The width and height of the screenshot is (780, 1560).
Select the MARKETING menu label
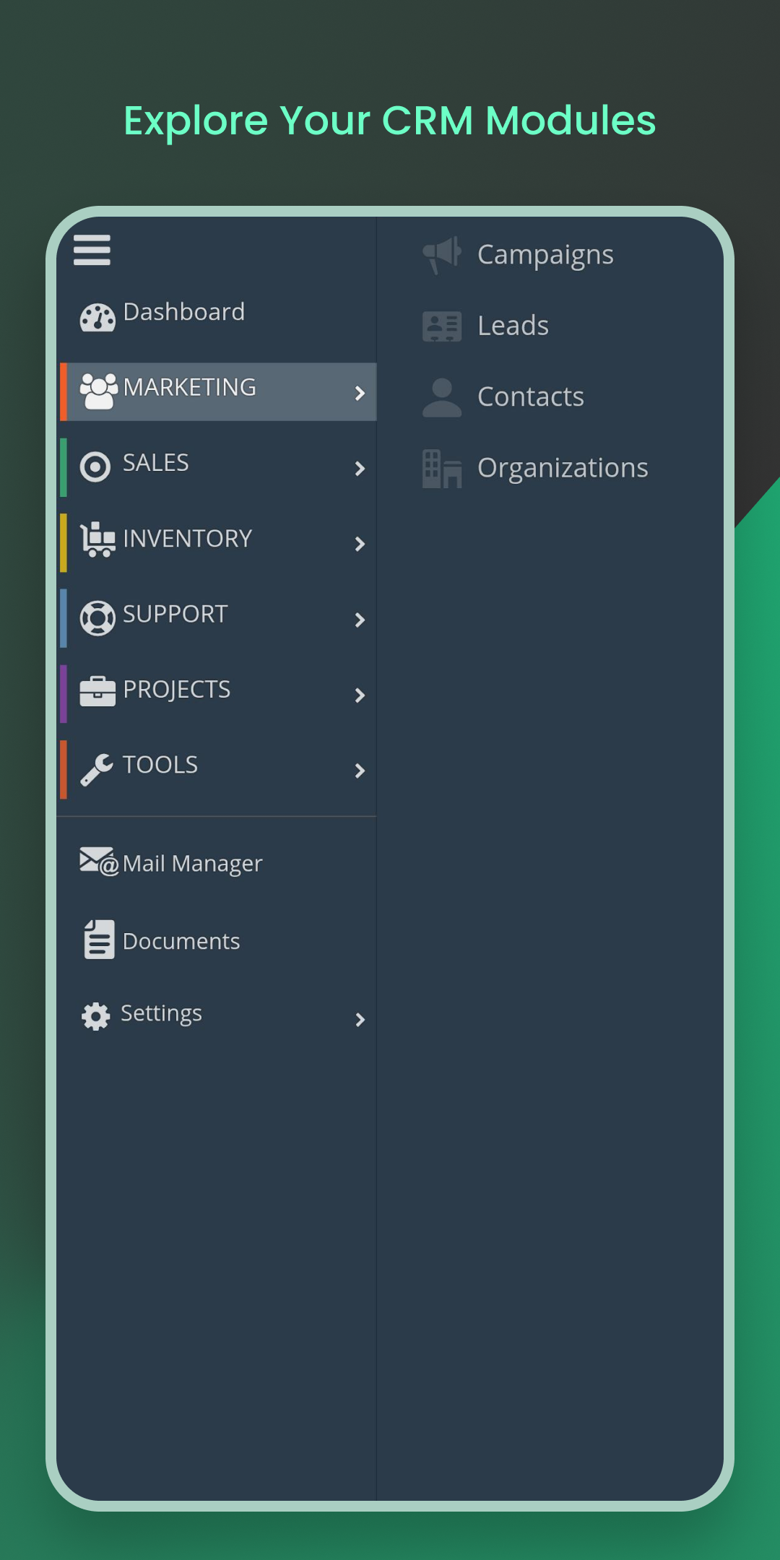tap(190, 387)
